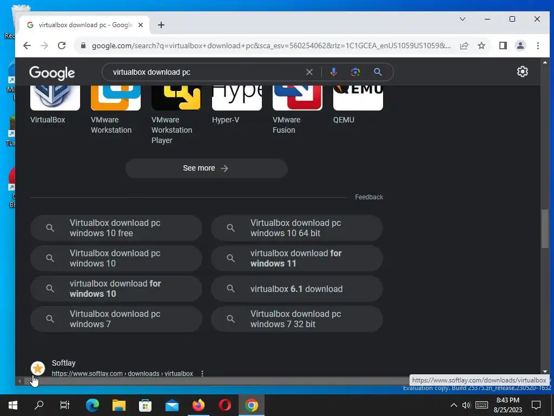This screenshot has width=554, height=416.
Task: Open the touch keyboard tray icon
Action: click(x=481, y=405)
